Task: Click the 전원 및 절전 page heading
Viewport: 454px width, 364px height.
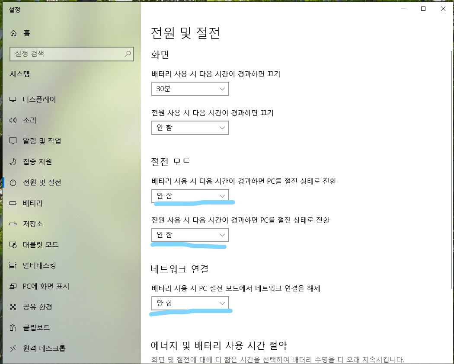Action: [x=185, y=33]
